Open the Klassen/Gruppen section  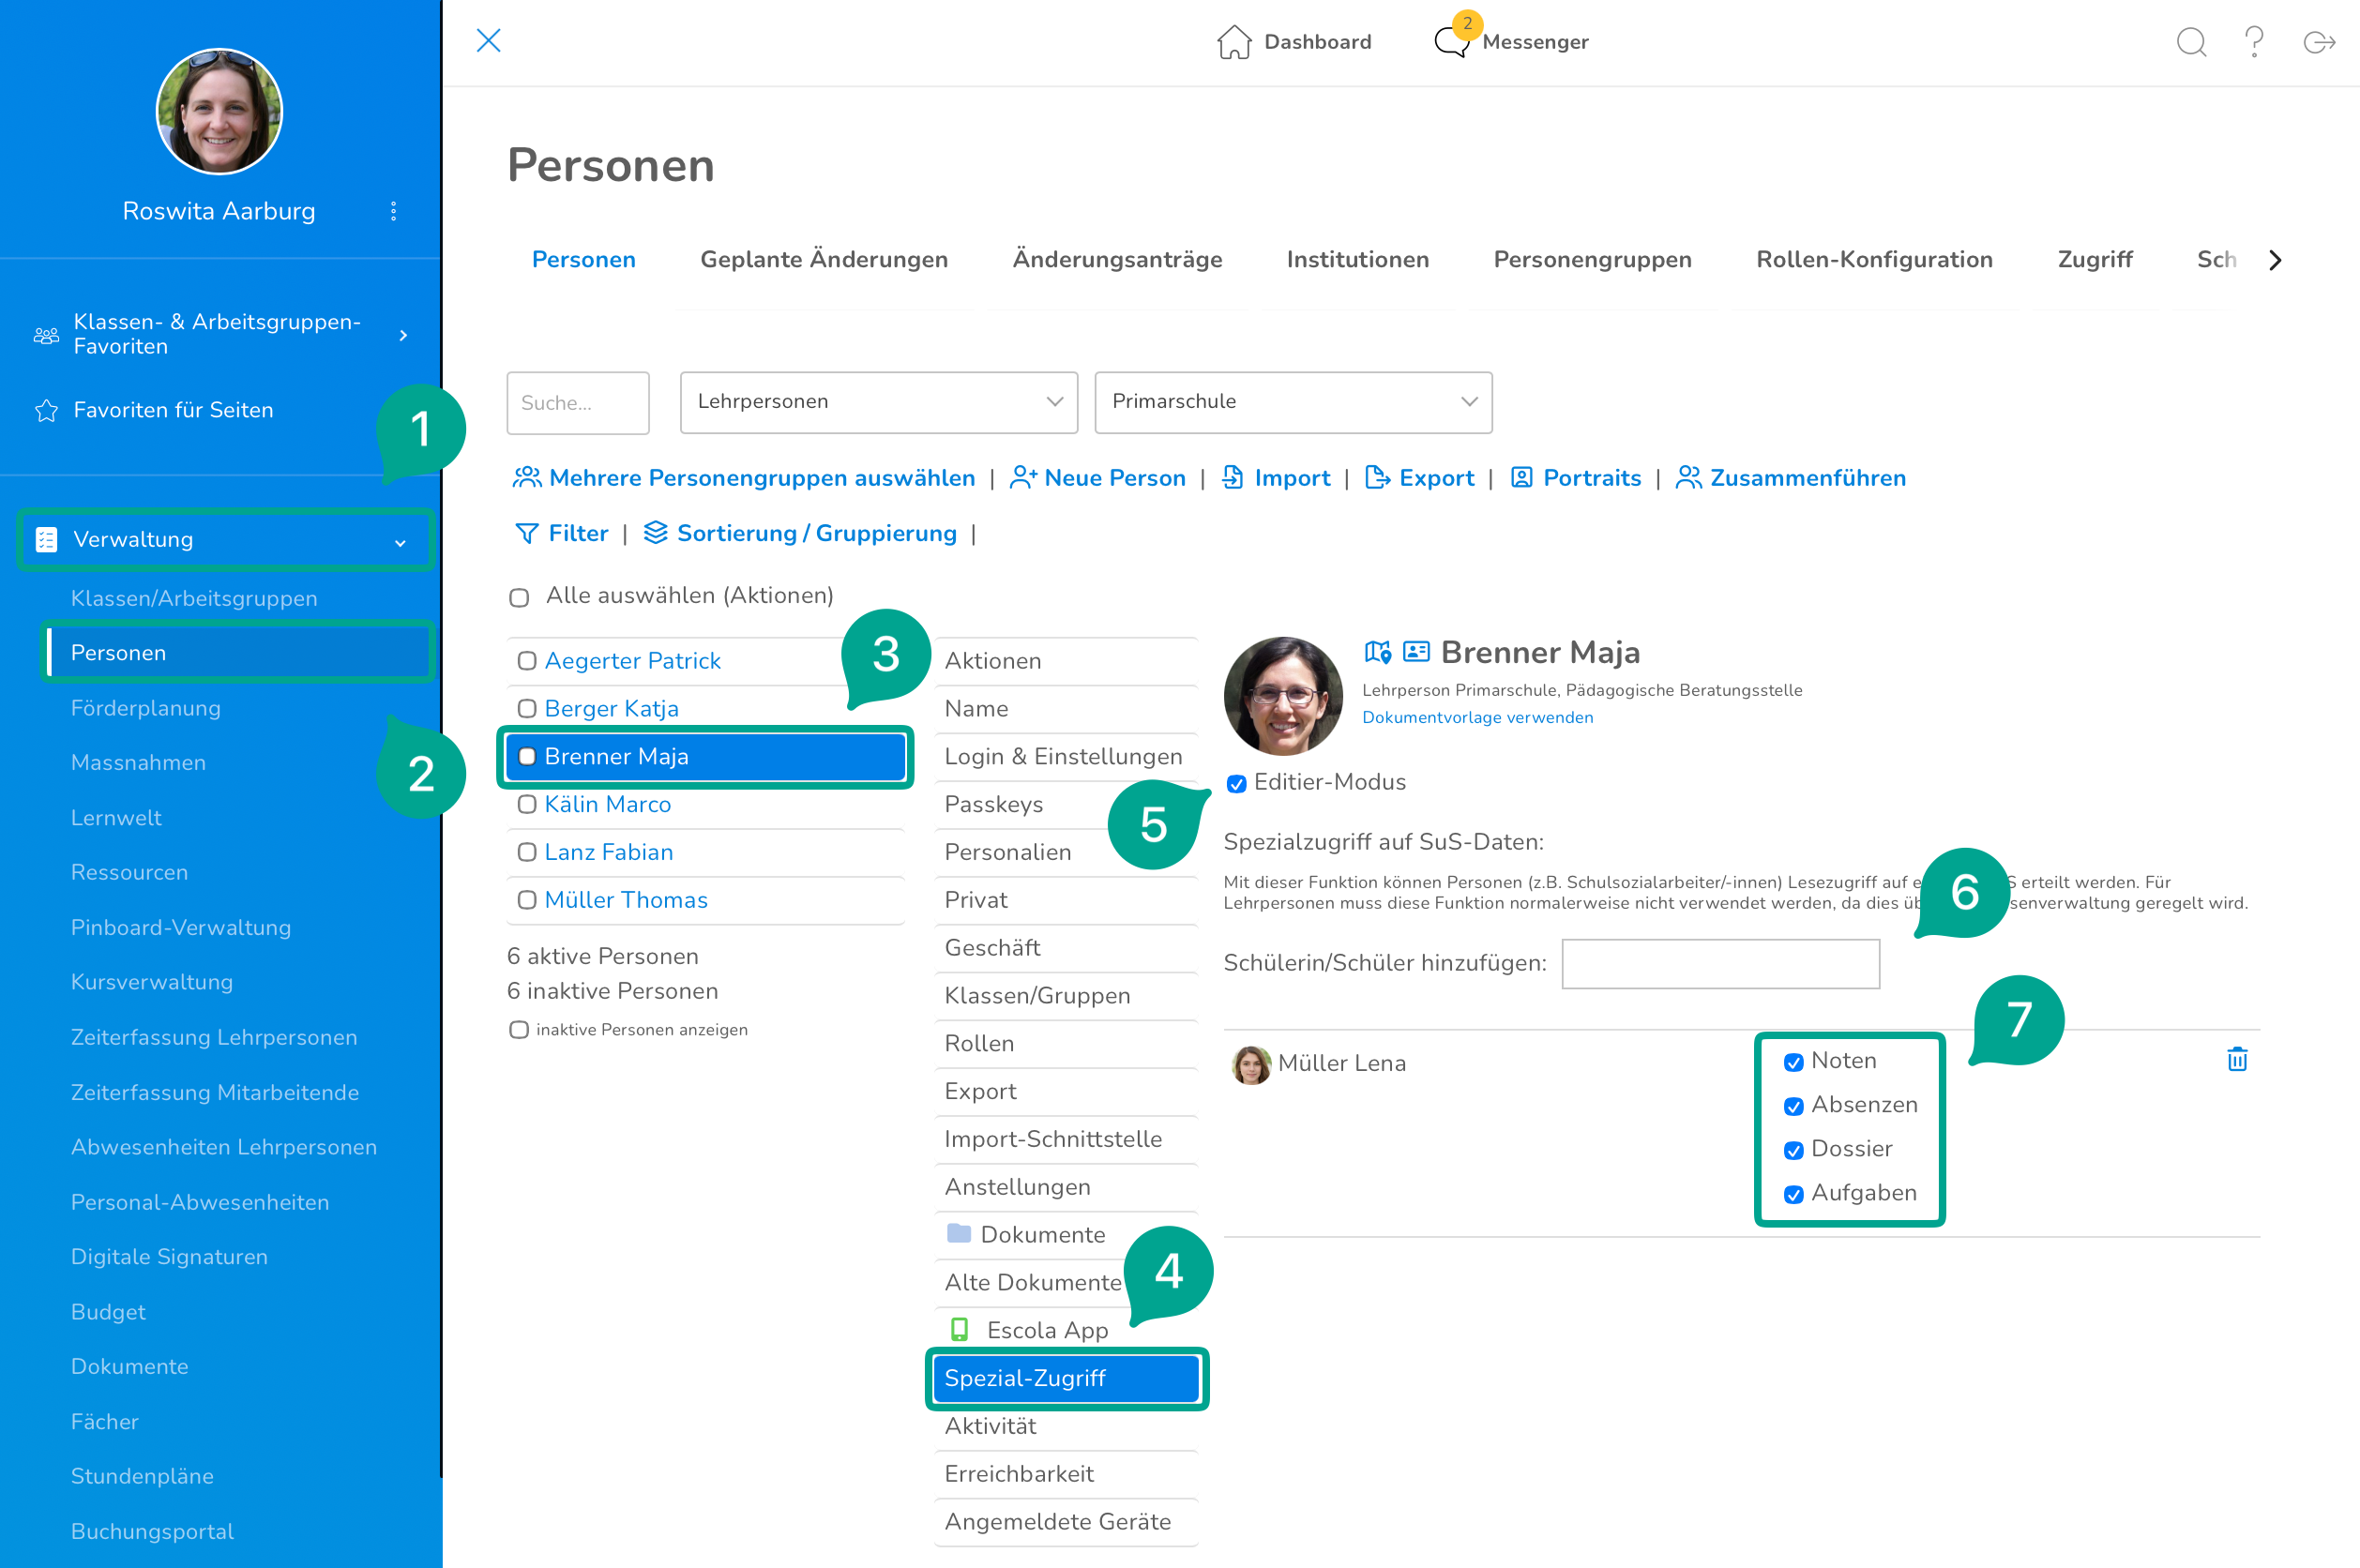click(1065, 996)
